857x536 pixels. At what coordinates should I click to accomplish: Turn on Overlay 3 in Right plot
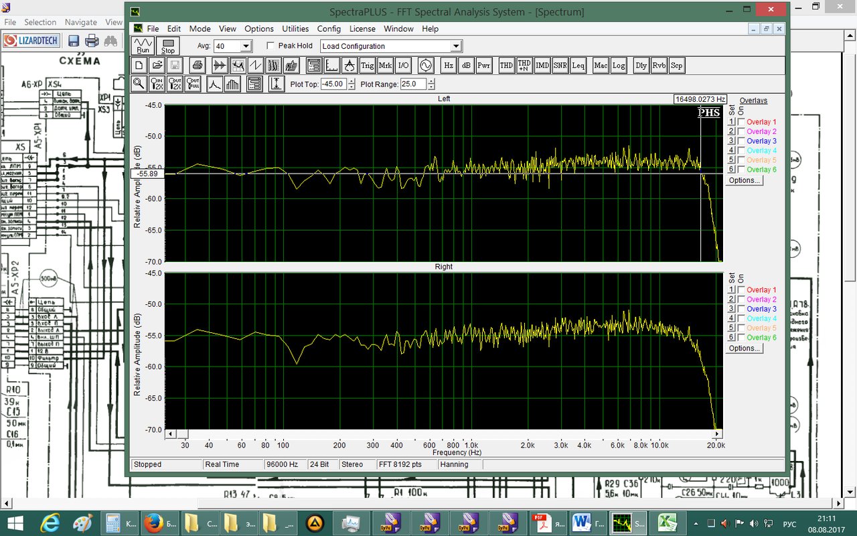[x=741, y=309]
